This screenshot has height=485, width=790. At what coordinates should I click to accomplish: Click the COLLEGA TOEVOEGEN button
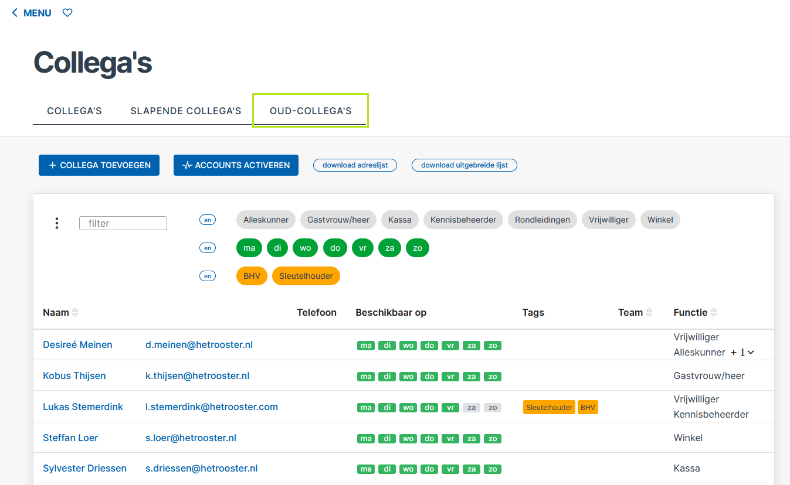pyautogui.click(x=99, y=165)
